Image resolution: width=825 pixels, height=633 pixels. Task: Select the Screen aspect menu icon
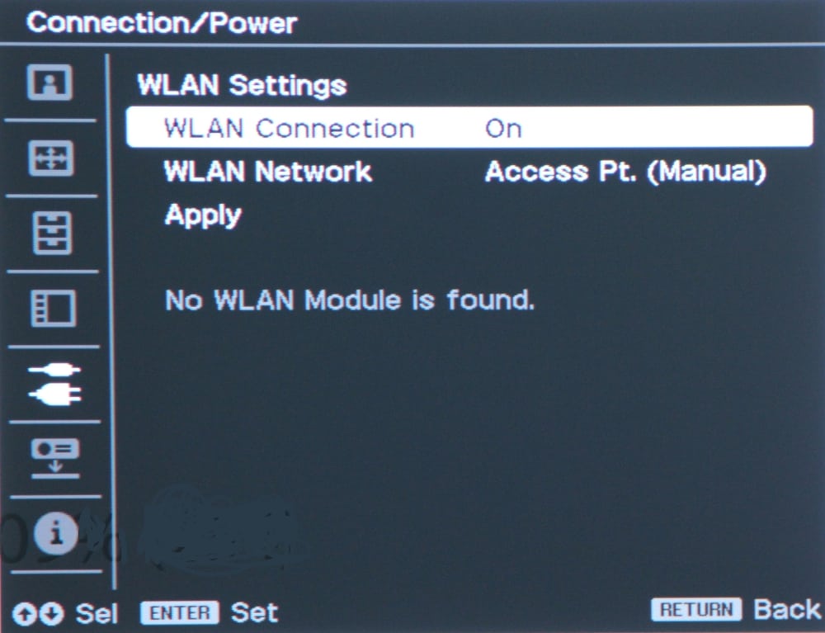(51, 158)
